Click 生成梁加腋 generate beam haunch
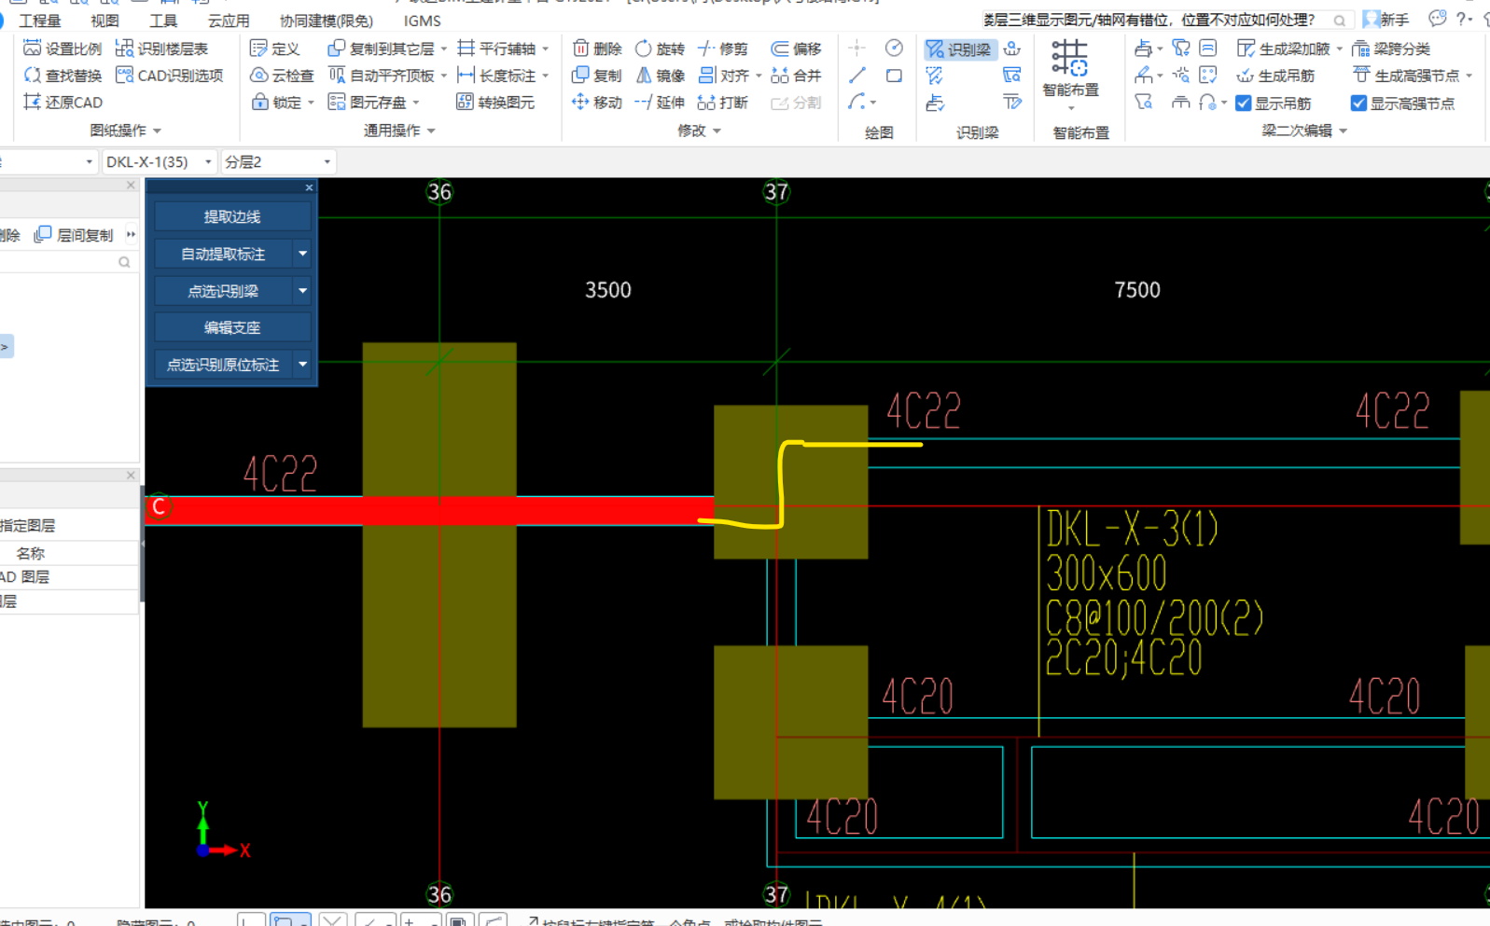Viewport: 1490px width, 926px height. (1283, 48)
